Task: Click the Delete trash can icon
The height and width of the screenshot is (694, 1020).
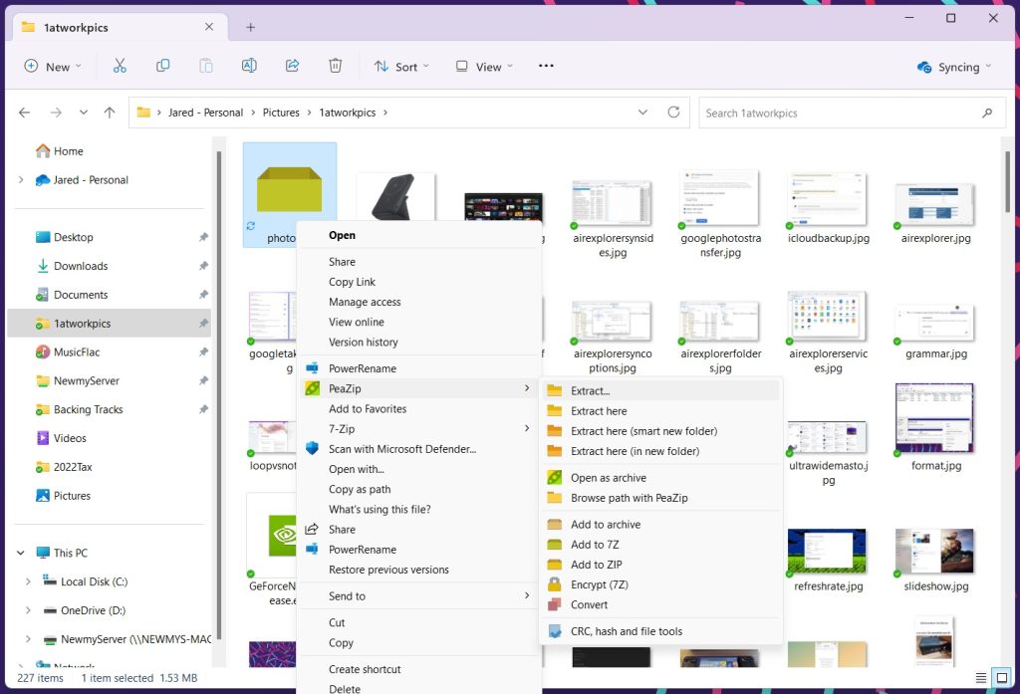Action: click(x=336, y=66)
